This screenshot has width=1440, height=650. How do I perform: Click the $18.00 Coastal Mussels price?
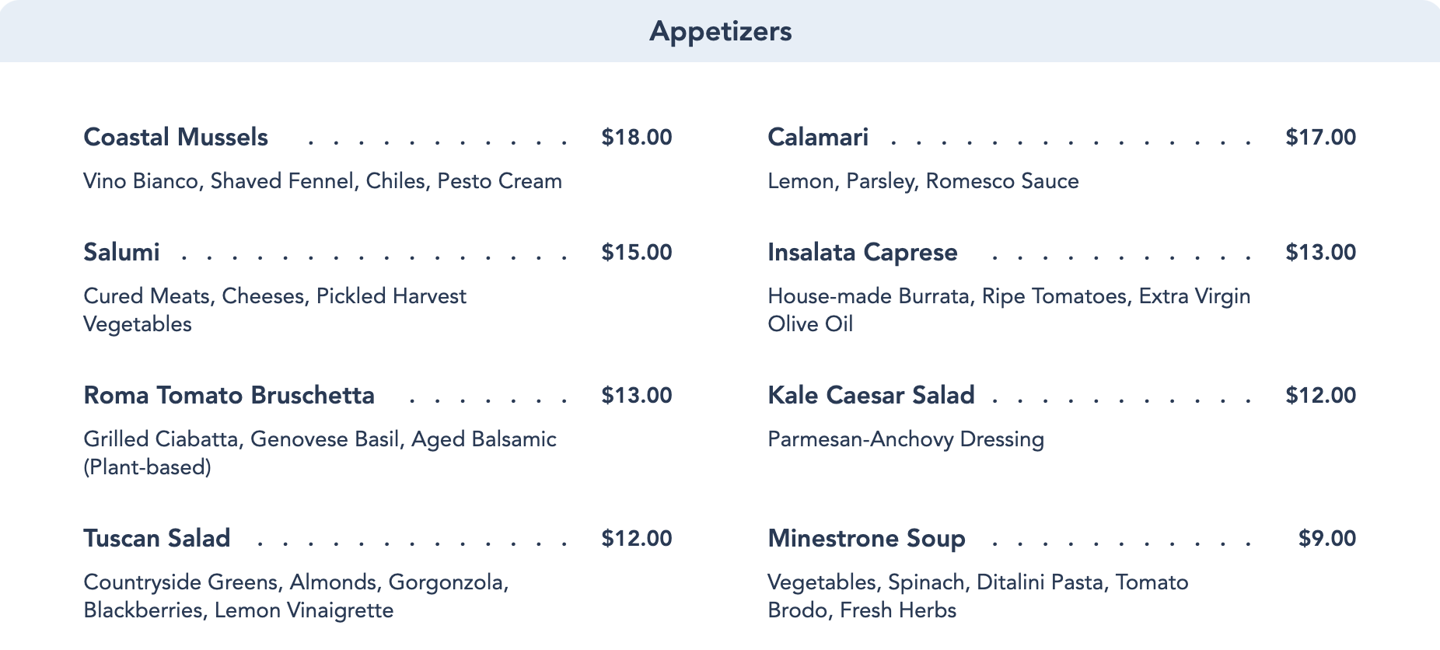pyautogui.click(x=636, y=137)
